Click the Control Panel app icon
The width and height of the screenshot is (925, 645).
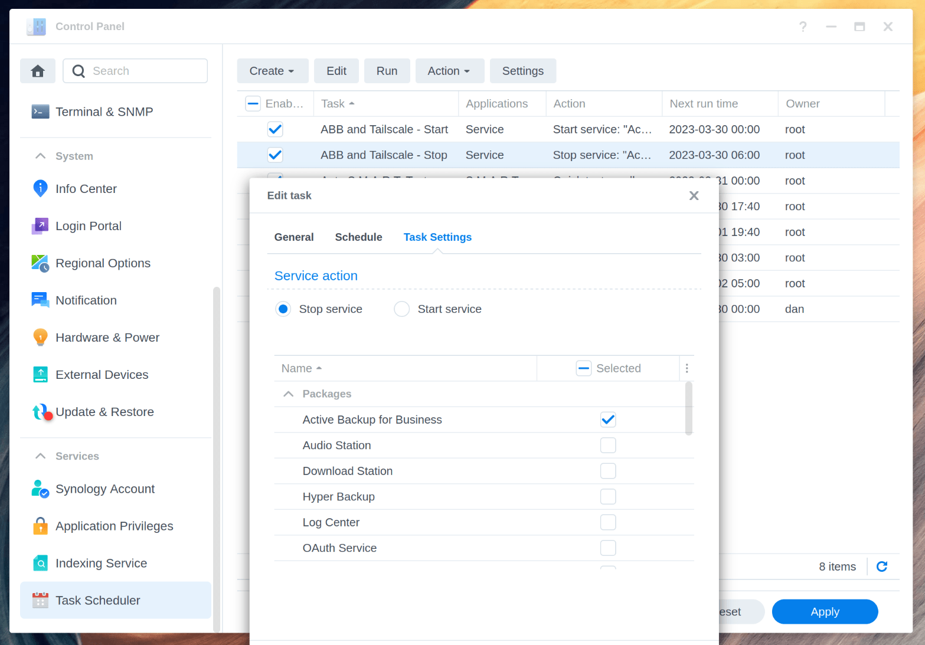37,27
